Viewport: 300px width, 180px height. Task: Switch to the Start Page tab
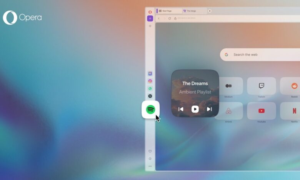click(169, 11)
